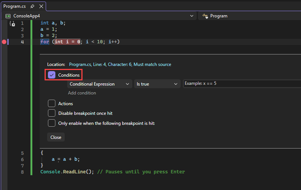
Task: Click the red breakpoint dot on line 4
Action: (x=4, y=42)
